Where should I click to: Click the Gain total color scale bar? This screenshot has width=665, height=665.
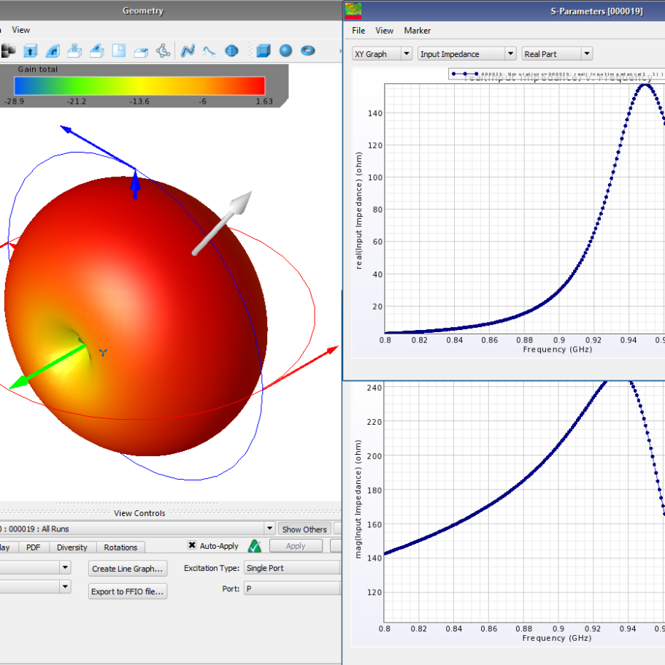pyautogui.click(x=139, y=85)
